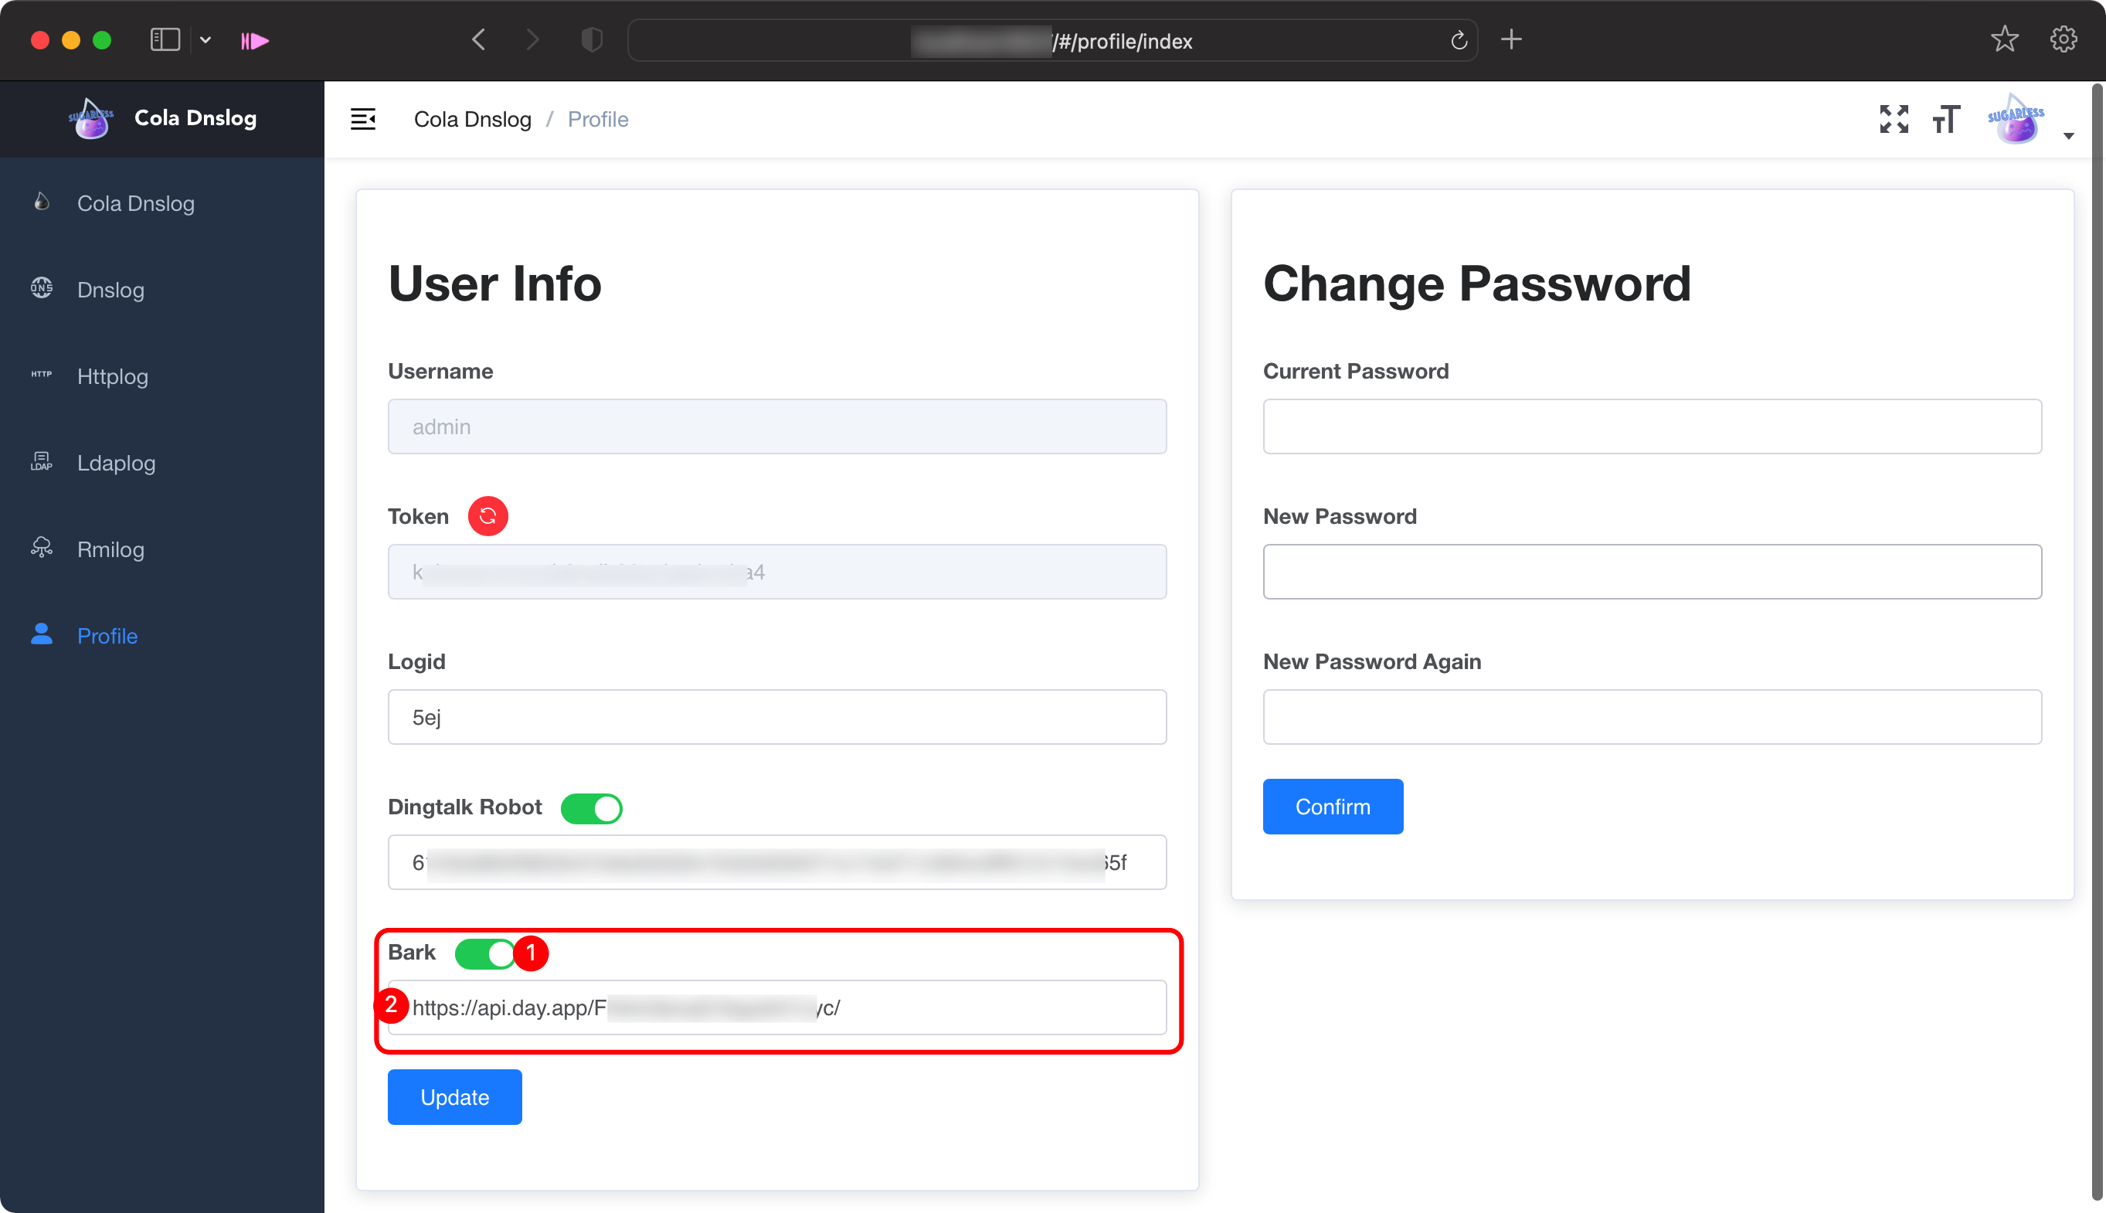2106x1213 pixels.
Task: Open Dnslog in the sidebar
Action: point(110,290)
